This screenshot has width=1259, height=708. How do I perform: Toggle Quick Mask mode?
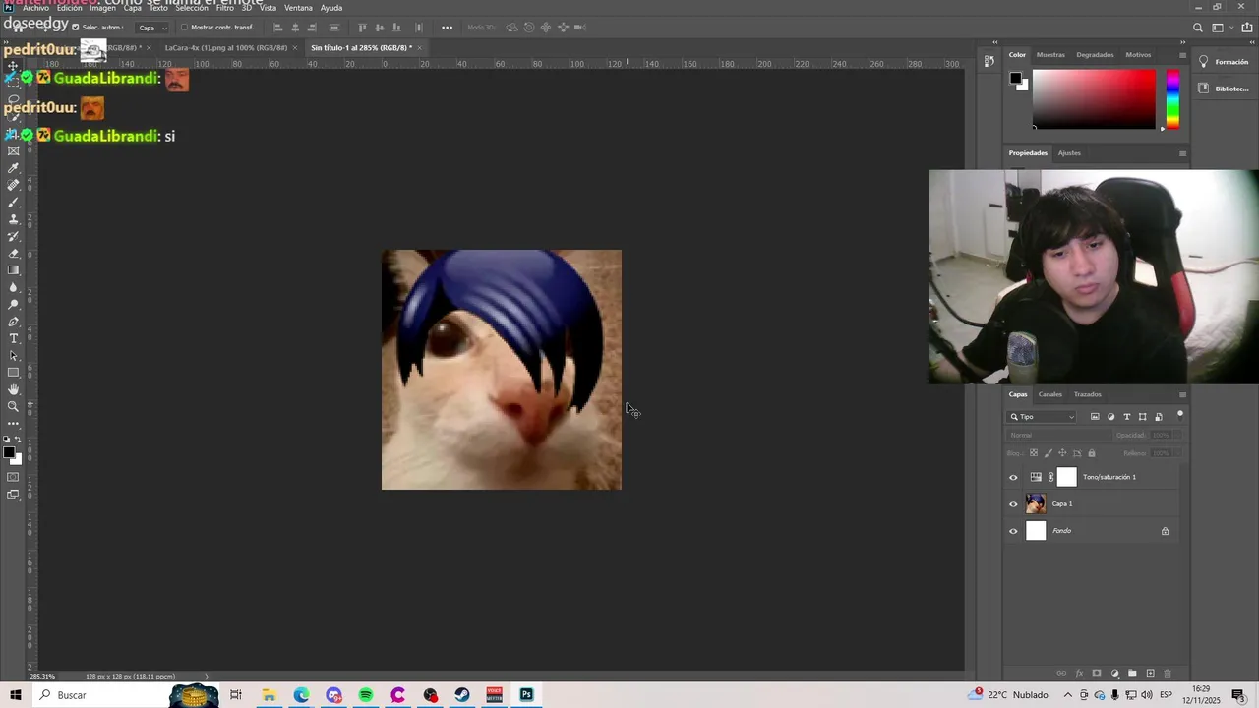13,477
